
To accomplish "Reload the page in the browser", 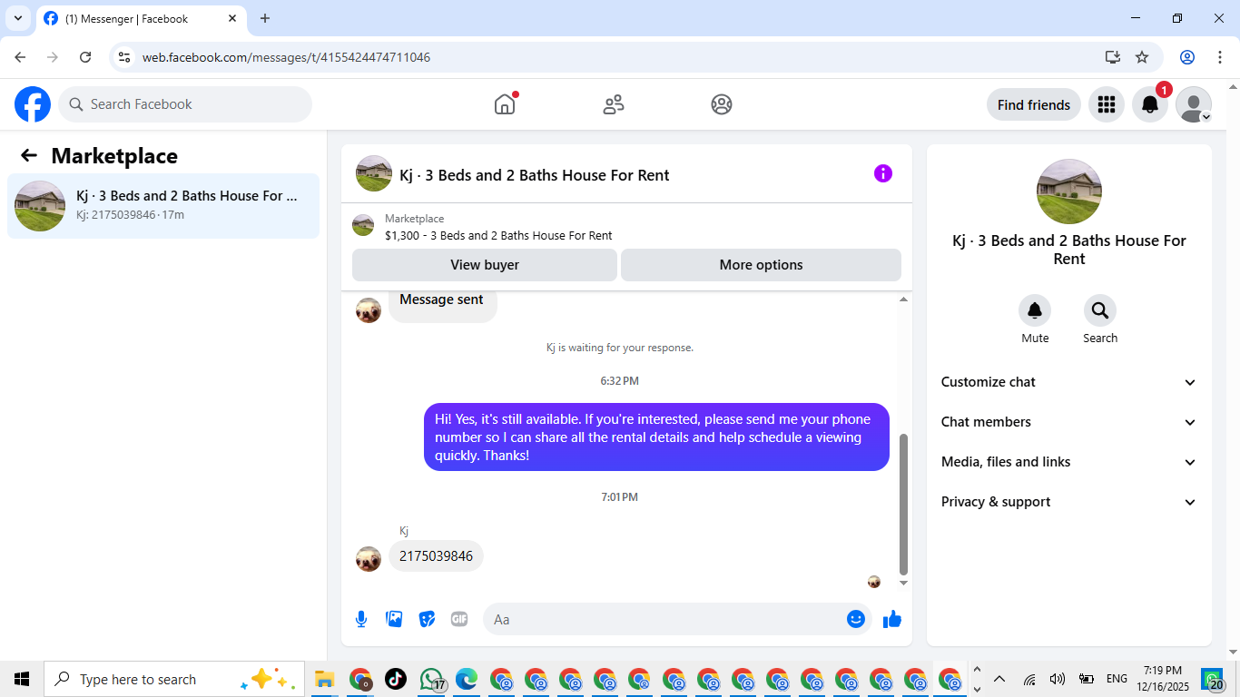I will tap(85, 57).
